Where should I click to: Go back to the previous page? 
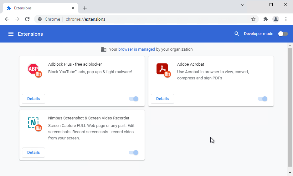coord(7,19)
